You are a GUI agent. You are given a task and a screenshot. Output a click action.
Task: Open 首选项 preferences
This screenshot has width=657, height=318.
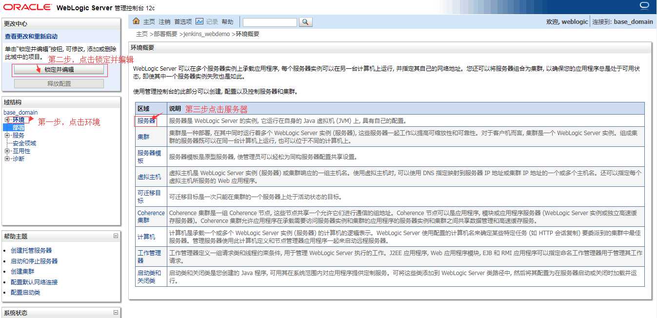point(183,21)
